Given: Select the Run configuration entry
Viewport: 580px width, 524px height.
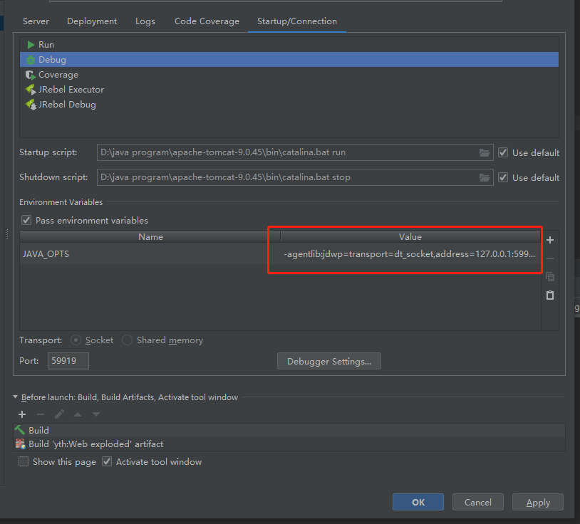Looking at the screenshot, I should coord(46,44).
